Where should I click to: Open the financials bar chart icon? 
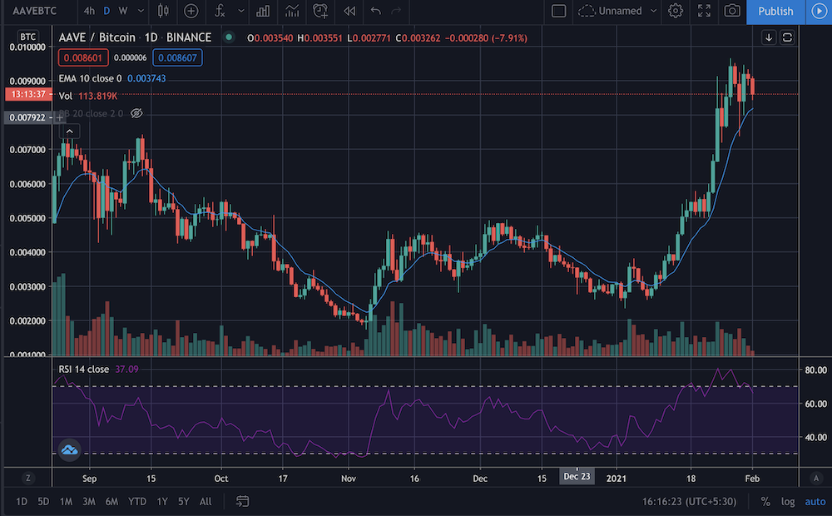click(x=263, y=11)
